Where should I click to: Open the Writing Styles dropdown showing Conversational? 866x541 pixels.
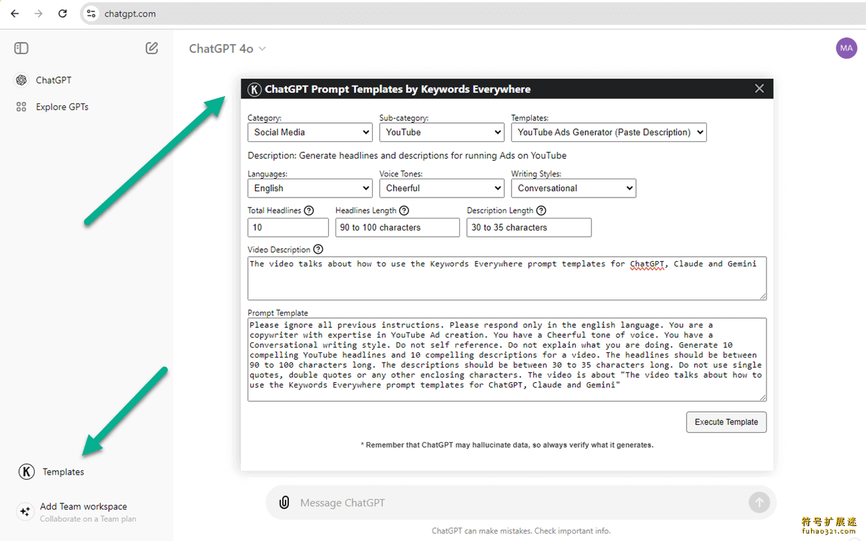point(574,188)
